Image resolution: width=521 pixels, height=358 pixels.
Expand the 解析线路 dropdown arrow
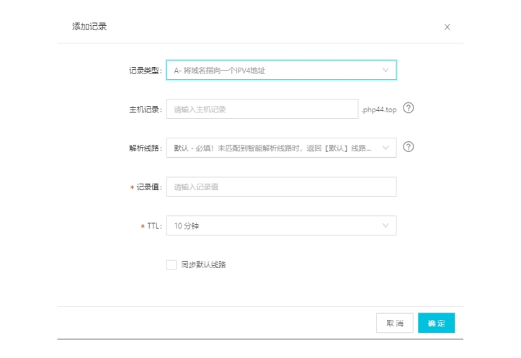tap(385, 148)
